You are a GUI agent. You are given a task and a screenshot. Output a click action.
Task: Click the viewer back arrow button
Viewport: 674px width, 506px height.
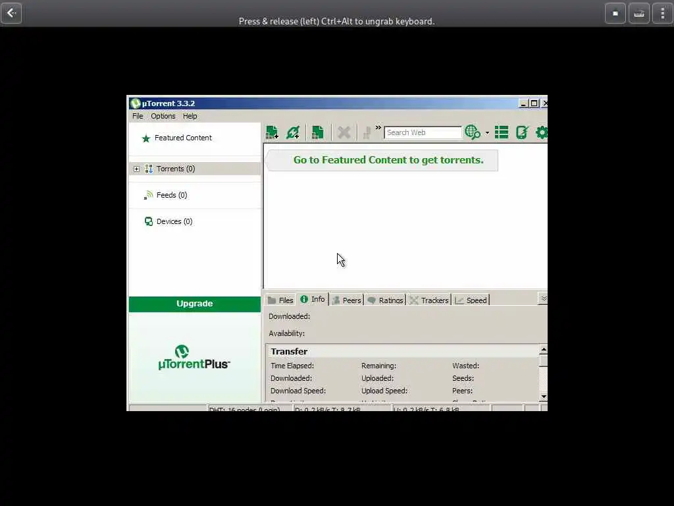11,13
